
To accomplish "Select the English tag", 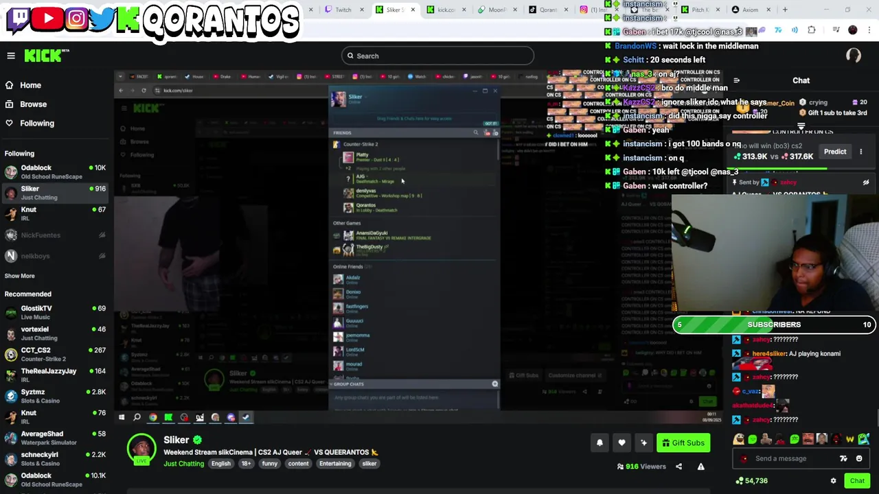I will click(221, 464).
